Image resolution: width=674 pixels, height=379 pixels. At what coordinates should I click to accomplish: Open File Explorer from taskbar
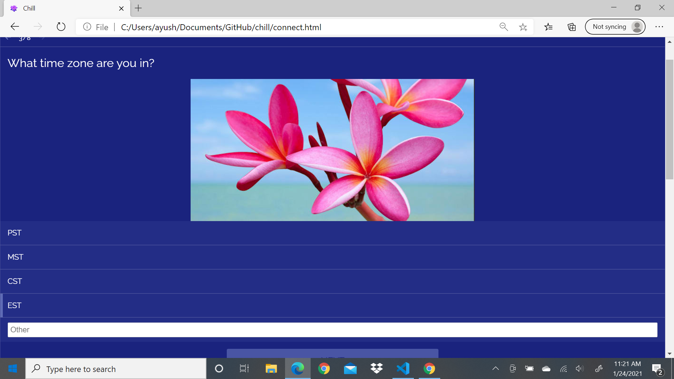[x=271, y=368]
